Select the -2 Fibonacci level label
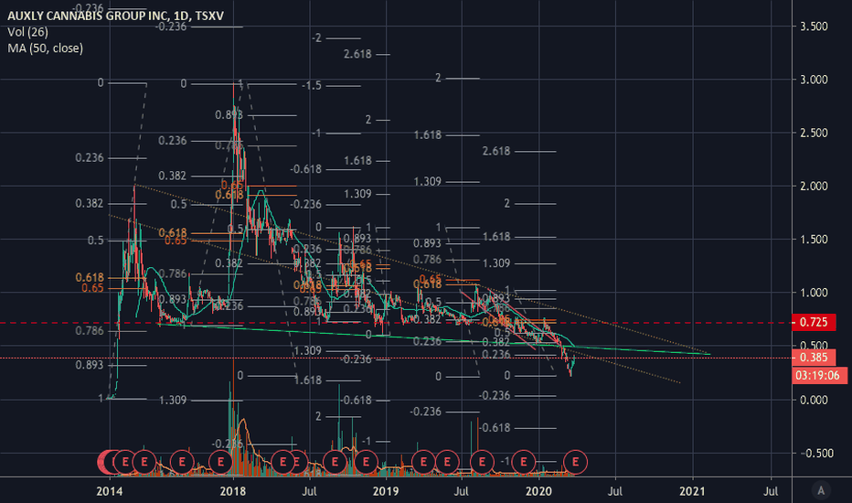This screenshot has width=852, height=503. pyautogui.click(x=317, y=38)
